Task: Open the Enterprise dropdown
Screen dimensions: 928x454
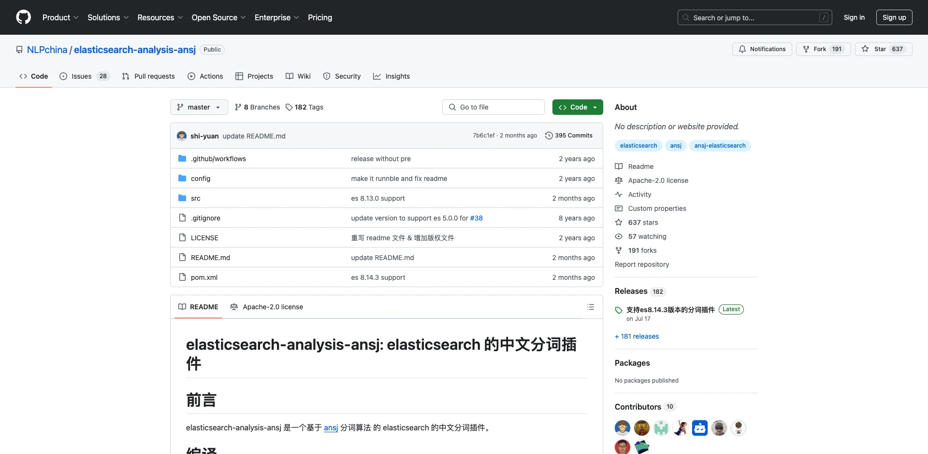Action: pos(276,17)
